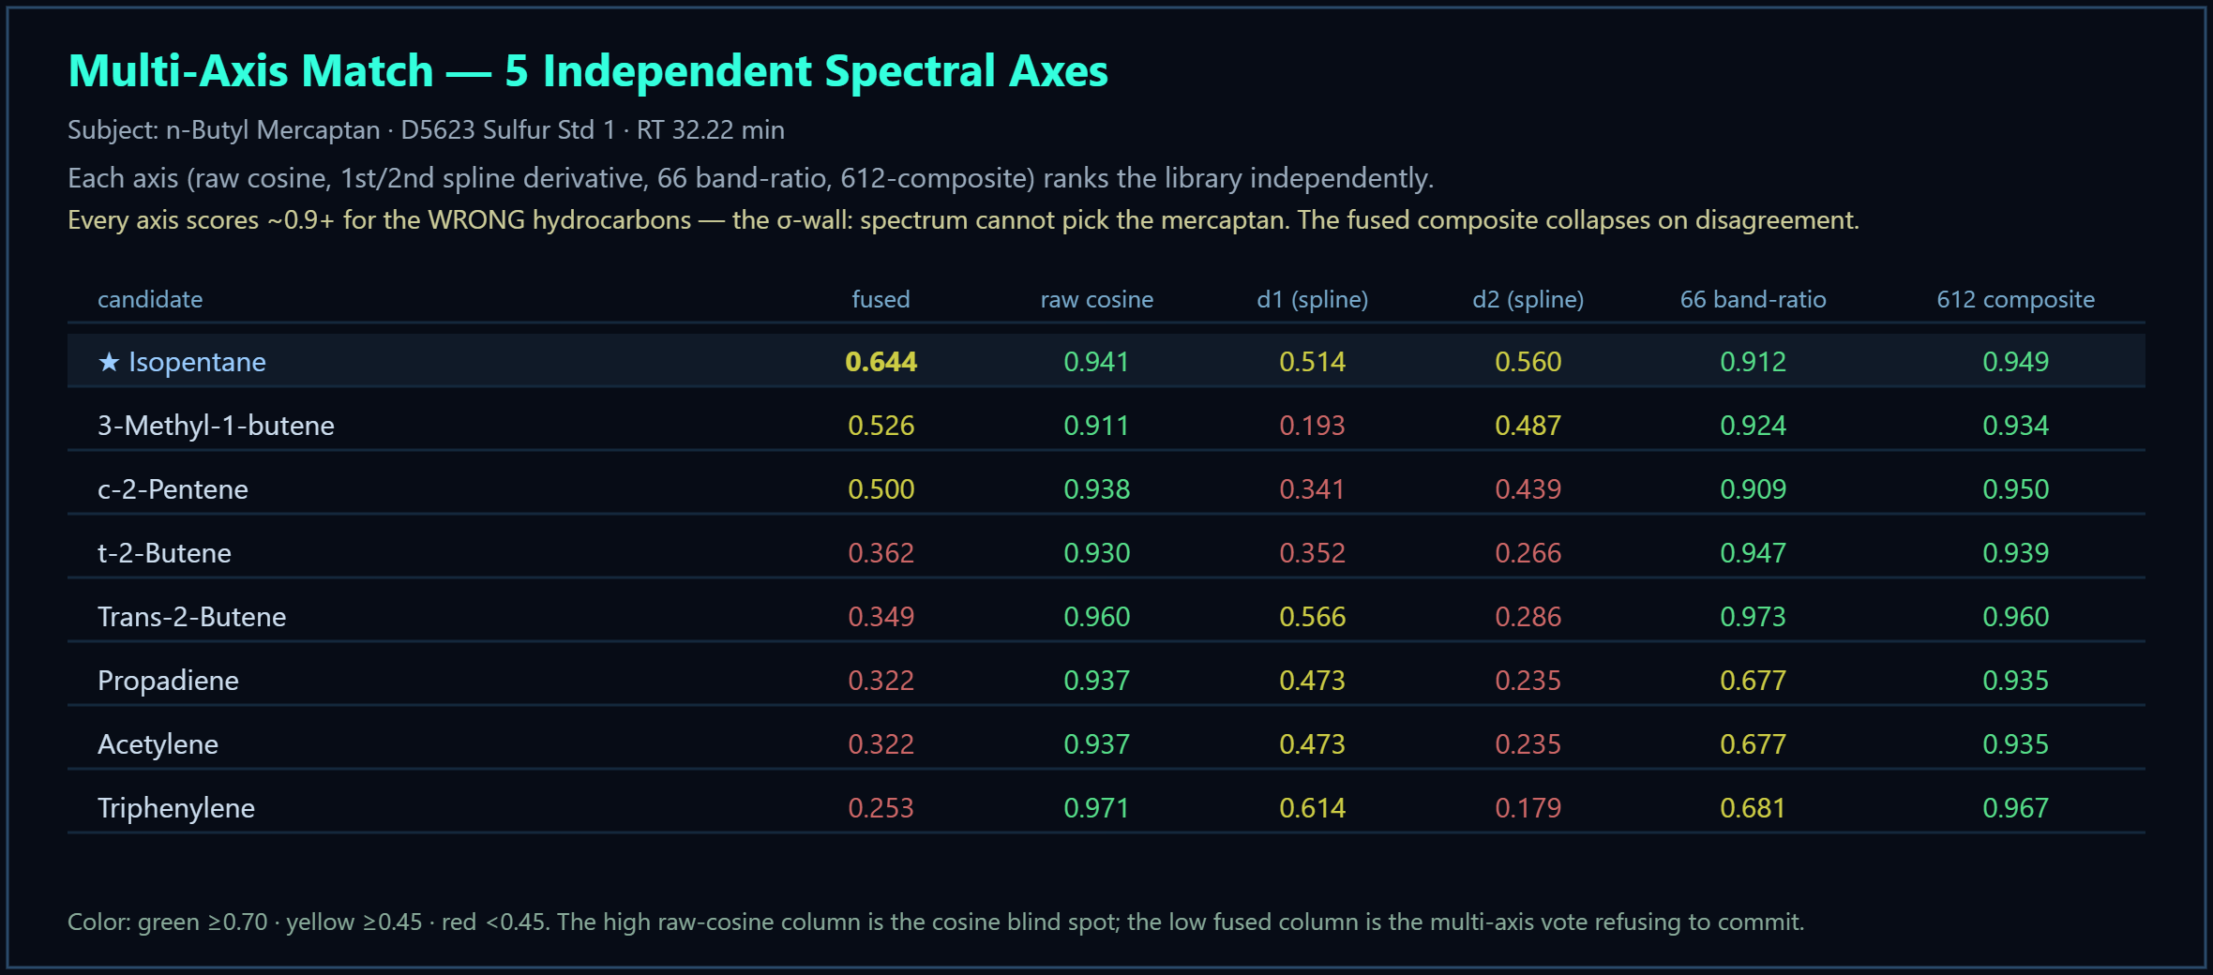Click the red d1 value 0.193
The image size is (2213, 975).
click(x=1312, y=426)
